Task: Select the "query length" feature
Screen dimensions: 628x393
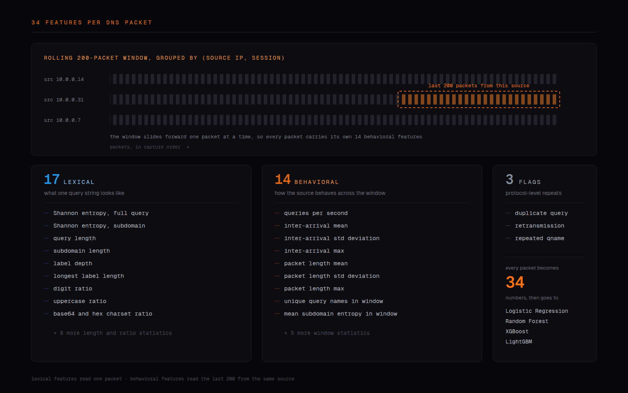Action: [x=75, y=238]
